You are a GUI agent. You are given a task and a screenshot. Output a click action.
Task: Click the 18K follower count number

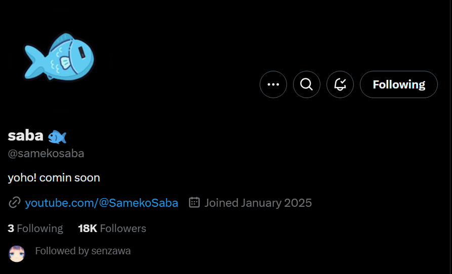click(x=88, y=229)
